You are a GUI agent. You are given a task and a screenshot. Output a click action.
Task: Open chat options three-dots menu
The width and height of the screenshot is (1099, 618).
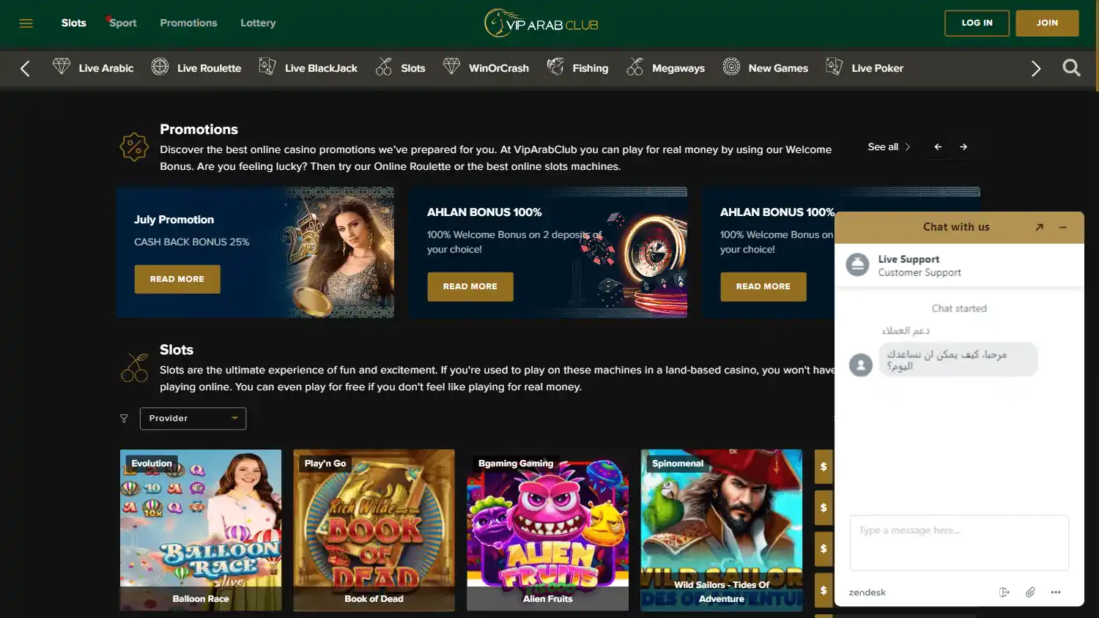[x=1056, y=592]
